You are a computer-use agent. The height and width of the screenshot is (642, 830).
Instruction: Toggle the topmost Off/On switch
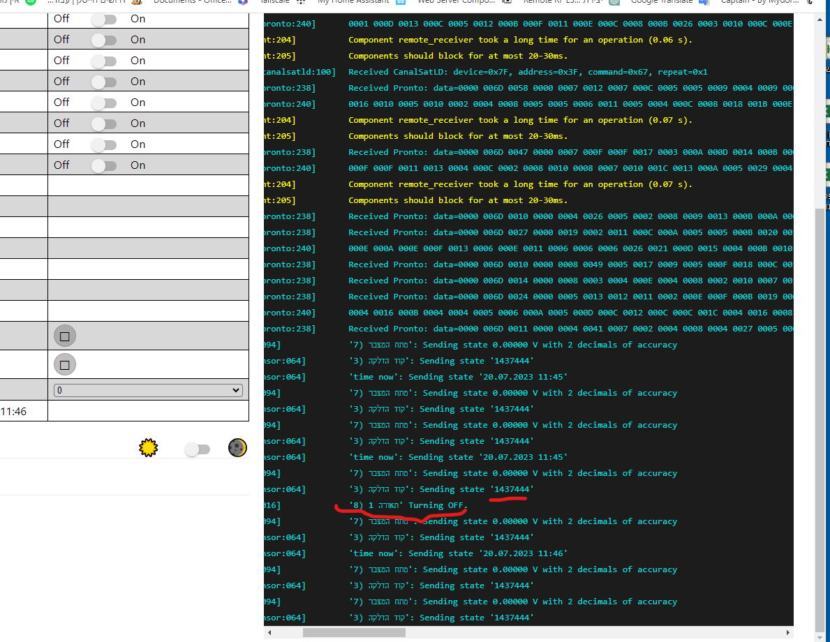[x=103, y=19]
